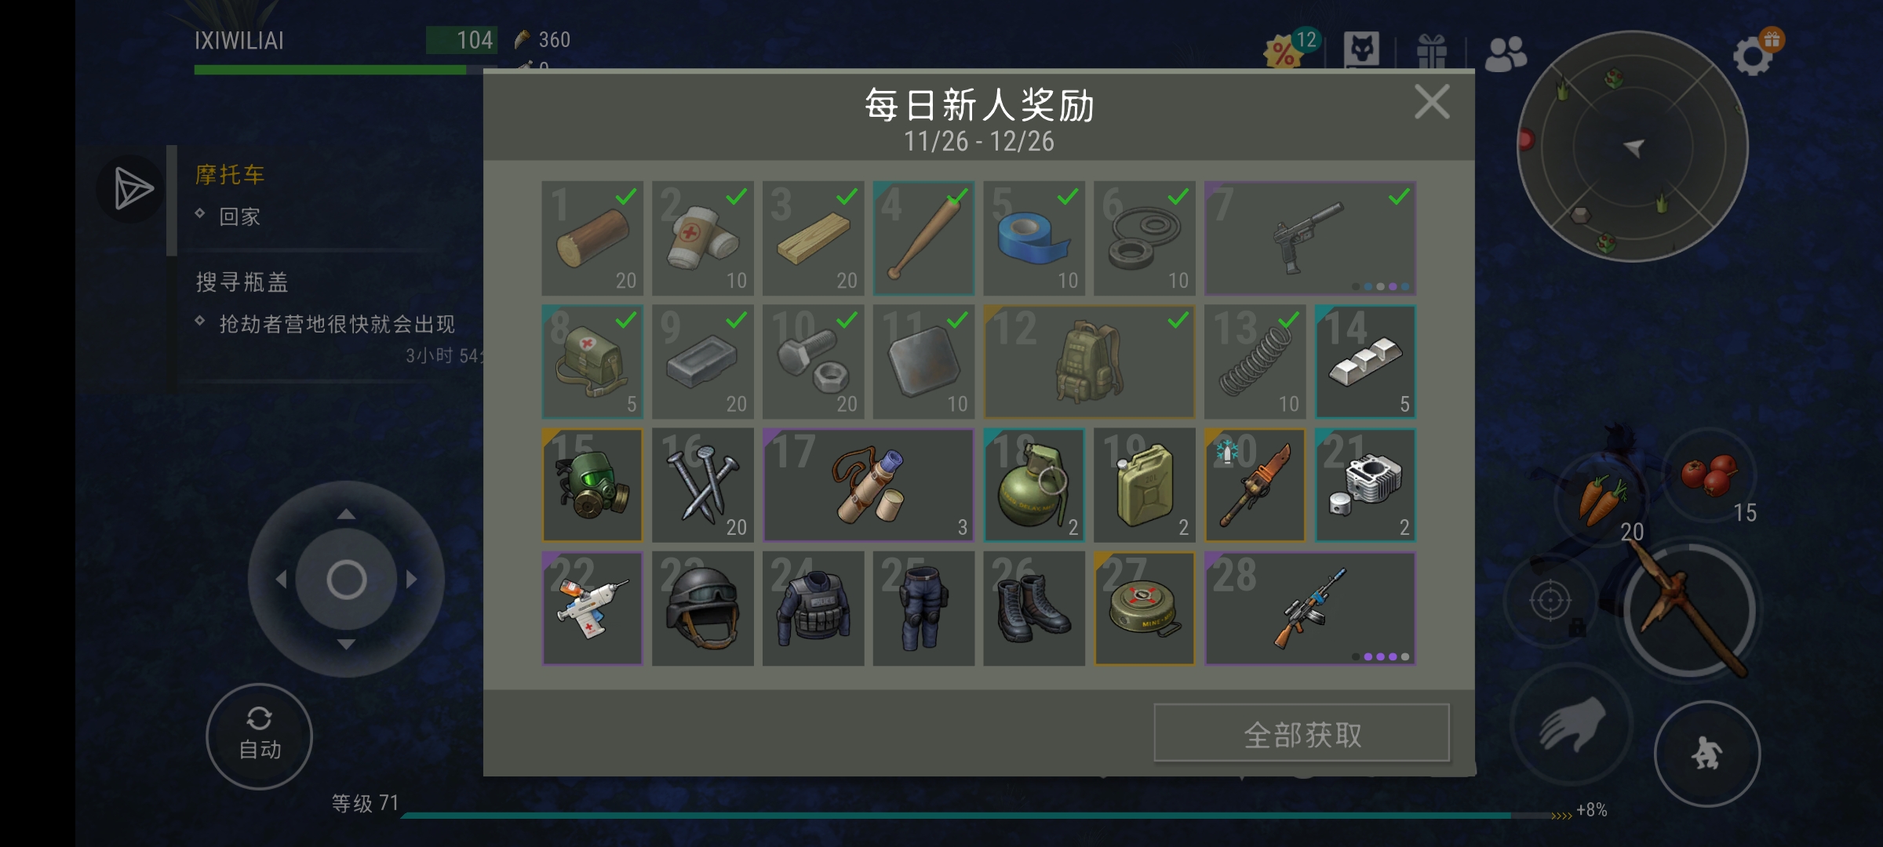Tap the day 18 grenade reward
Viewport: 1883px width, 847px height.
(1034, 485)
